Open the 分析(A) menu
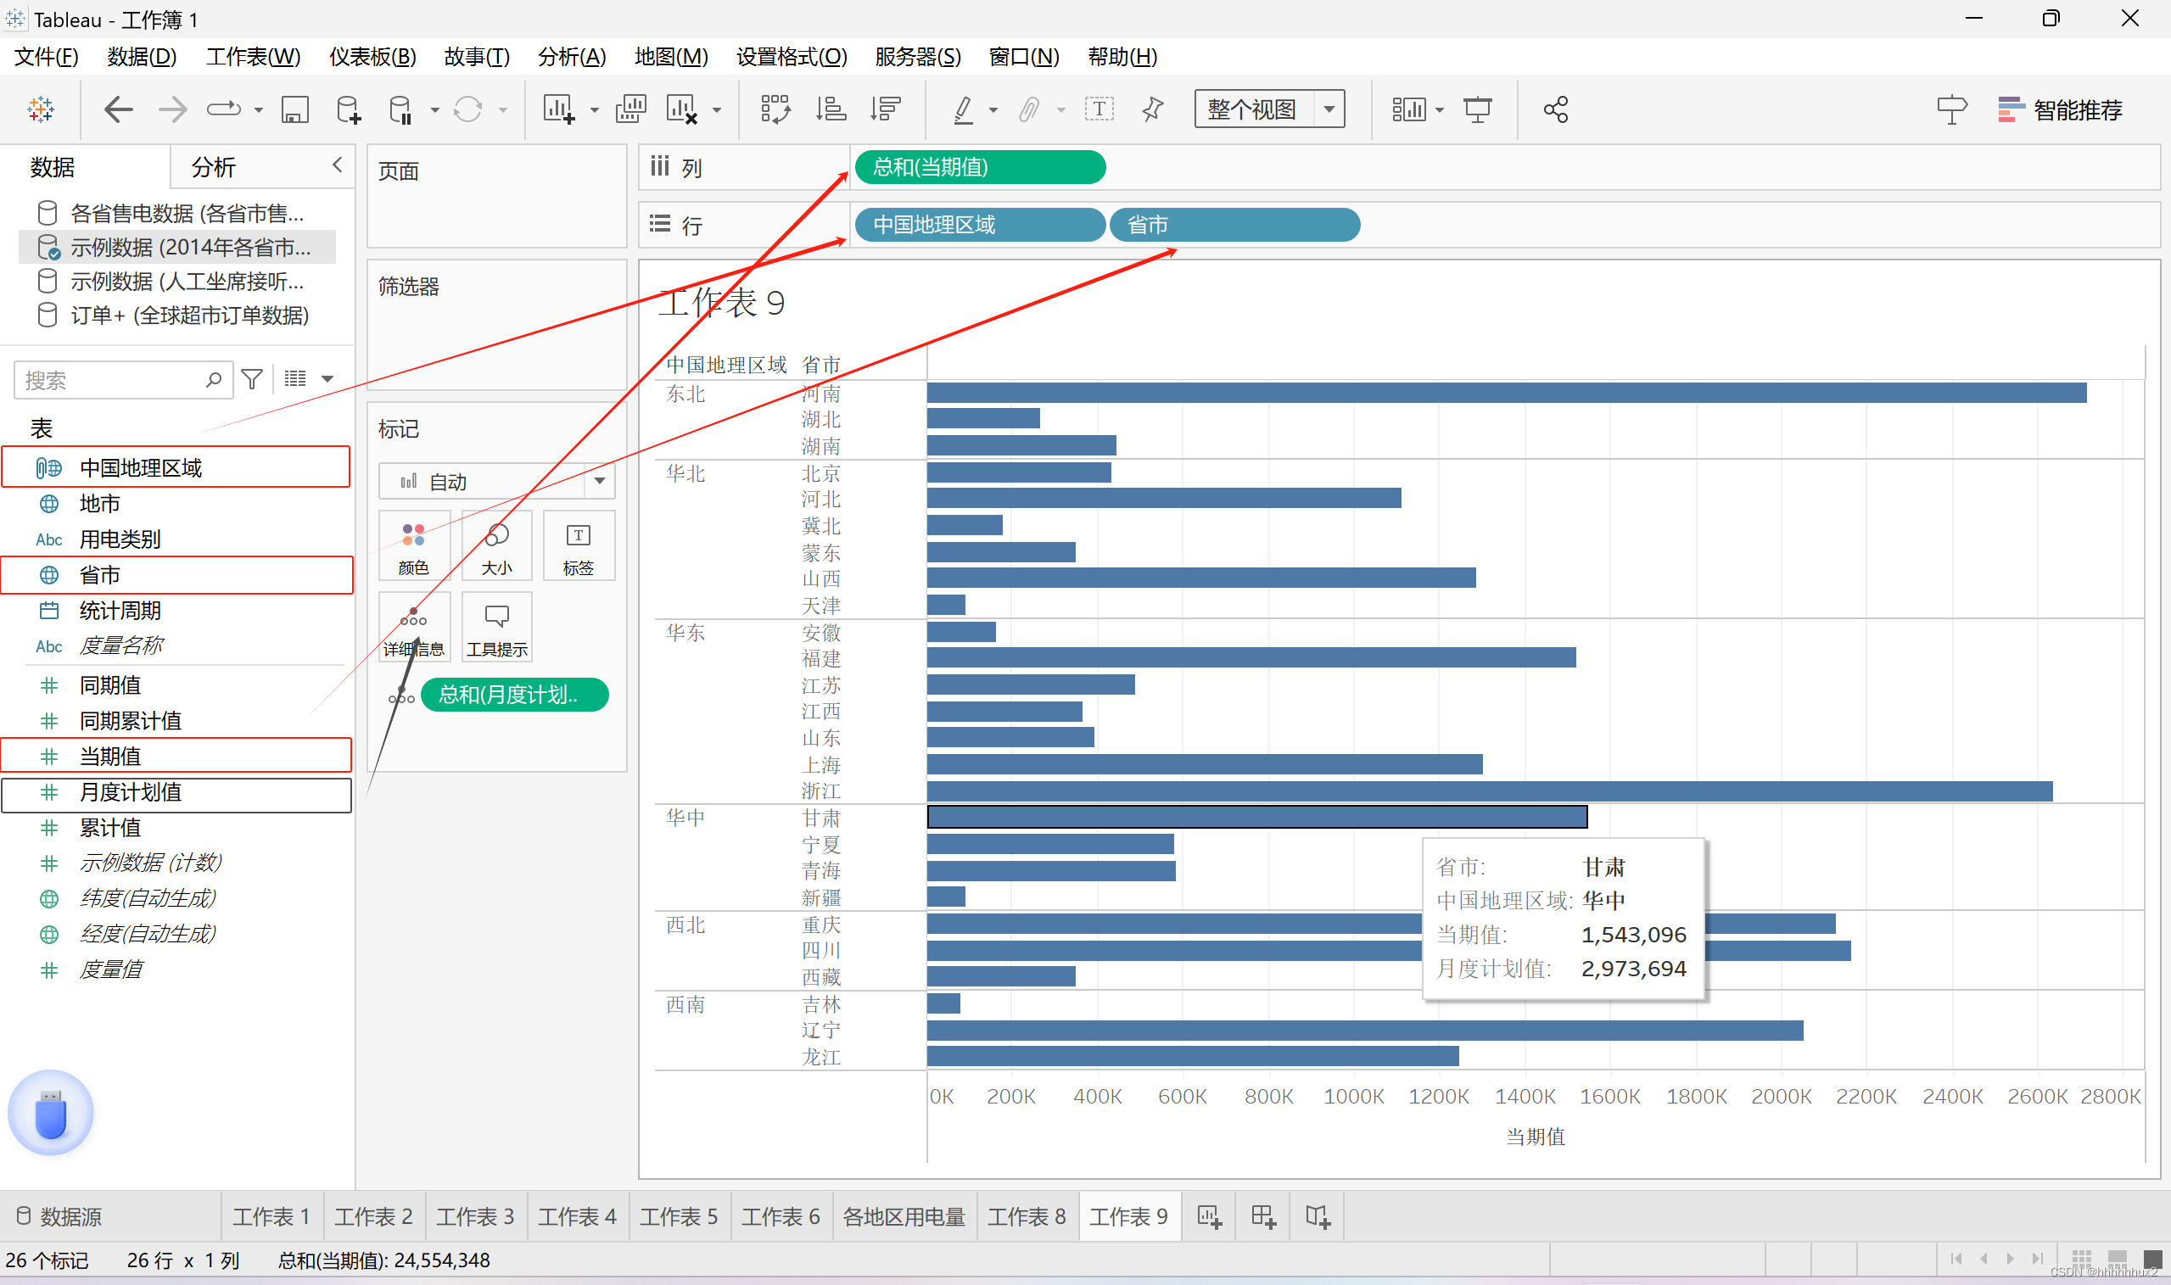This screenshot has width=2171, height=1285. [572, 57]
